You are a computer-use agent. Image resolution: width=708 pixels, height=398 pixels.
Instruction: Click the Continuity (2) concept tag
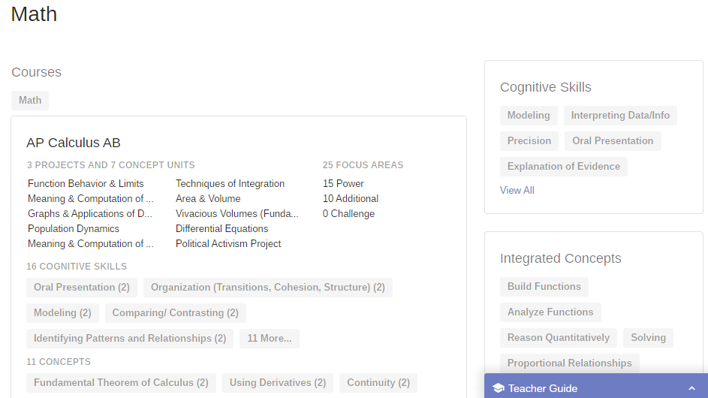[x=378, y=383]
